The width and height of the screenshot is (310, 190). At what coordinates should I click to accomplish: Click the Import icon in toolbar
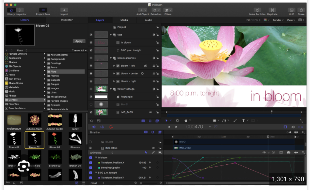coord(64,10)
